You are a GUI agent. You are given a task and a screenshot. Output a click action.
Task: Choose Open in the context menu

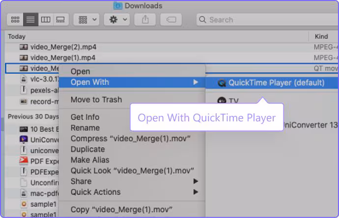coord(132,72)
